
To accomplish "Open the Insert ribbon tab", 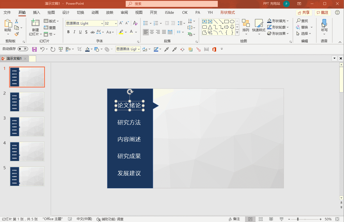I will (x=37, y=12).
